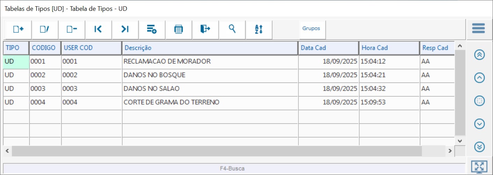Jump to the last record
Viewport: 493px width, 175px height.
125,29
